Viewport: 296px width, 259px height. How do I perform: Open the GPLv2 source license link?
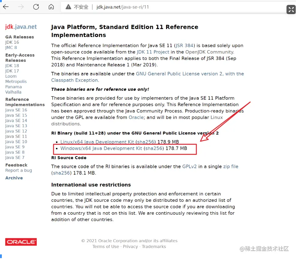[x=189, y=167]
